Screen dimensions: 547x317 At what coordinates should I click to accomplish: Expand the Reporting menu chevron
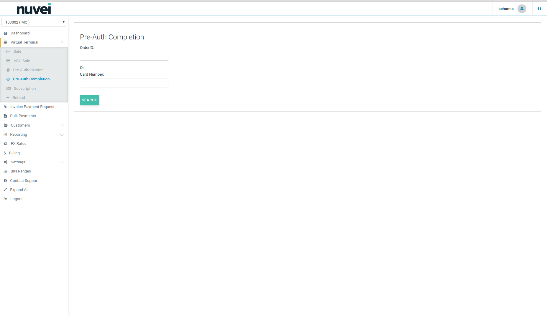tap(62, 135)
